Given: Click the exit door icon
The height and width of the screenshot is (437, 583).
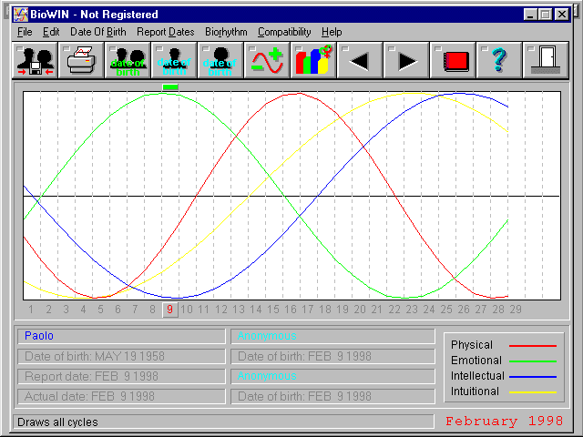Looking at the screenshot, I should tap(546, 61).
